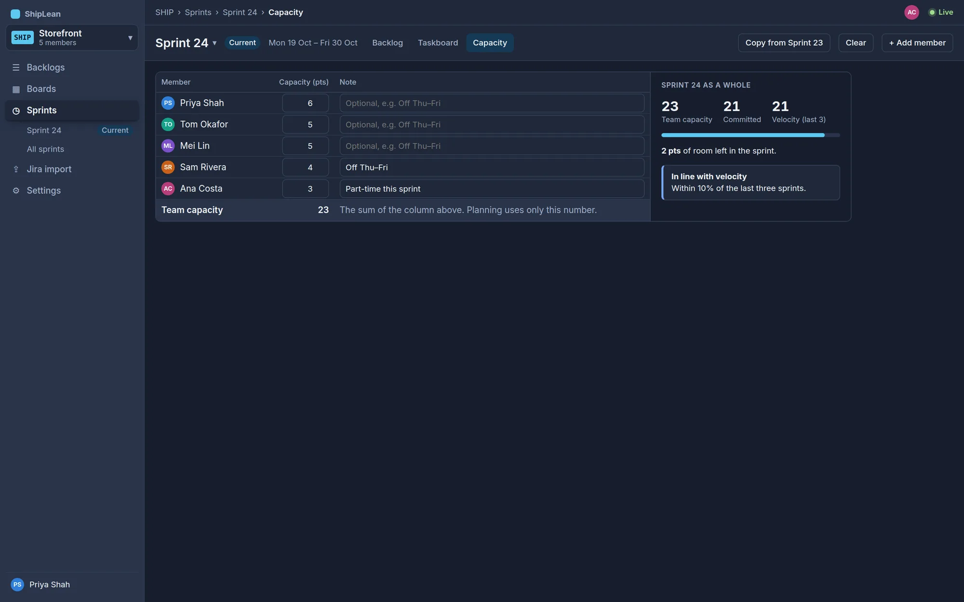This screenshot has width=964, height=602.
Task: Click Priya Shah's note field
Action: (492, 103)
